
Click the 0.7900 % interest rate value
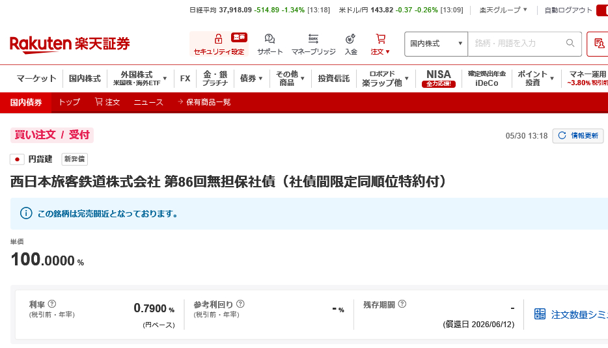[154, 308]
